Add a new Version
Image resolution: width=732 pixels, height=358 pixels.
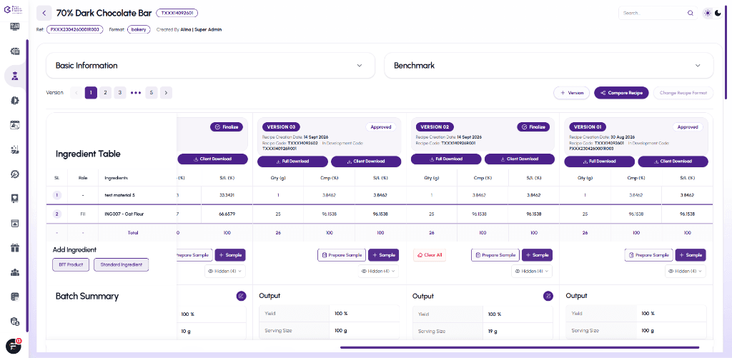[x=572, y=93]
